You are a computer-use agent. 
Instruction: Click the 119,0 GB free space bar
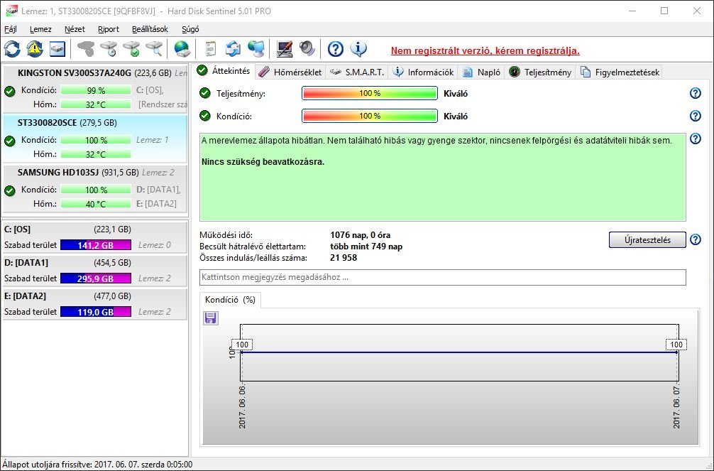pyautogui.click(x=96, y=312)
